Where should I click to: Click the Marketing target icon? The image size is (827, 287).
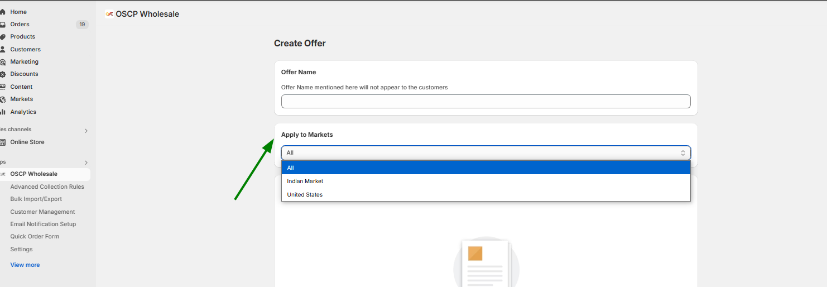pyautogui.click(x=2, y=62)
